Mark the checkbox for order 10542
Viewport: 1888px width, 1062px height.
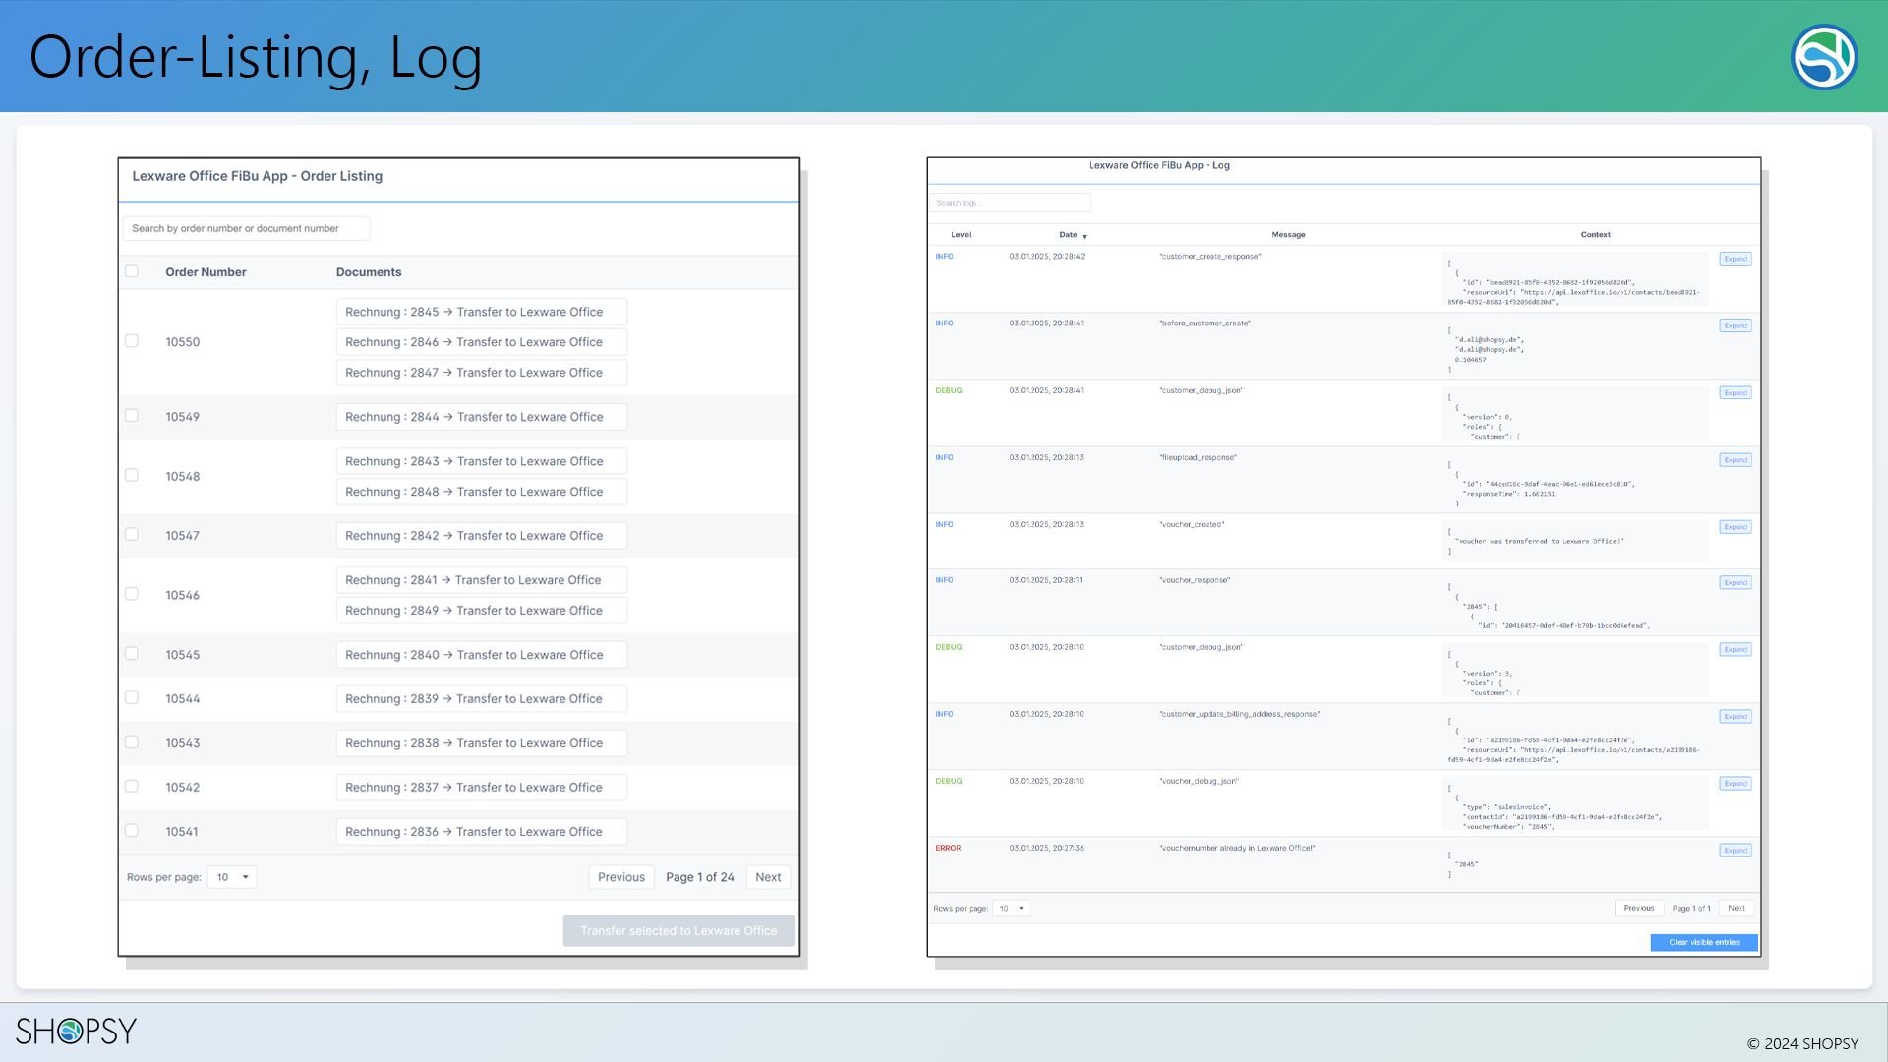pos(132,787)
